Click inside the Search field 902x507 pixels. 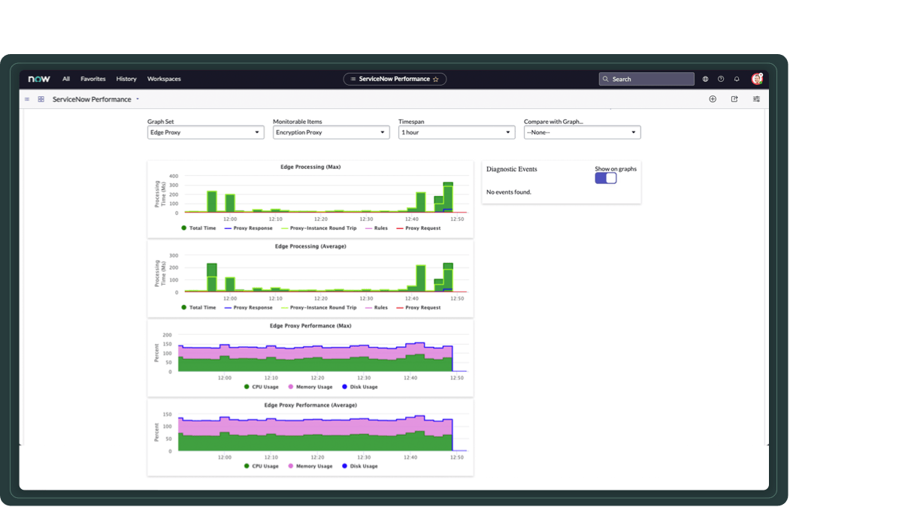coord(646,78)
